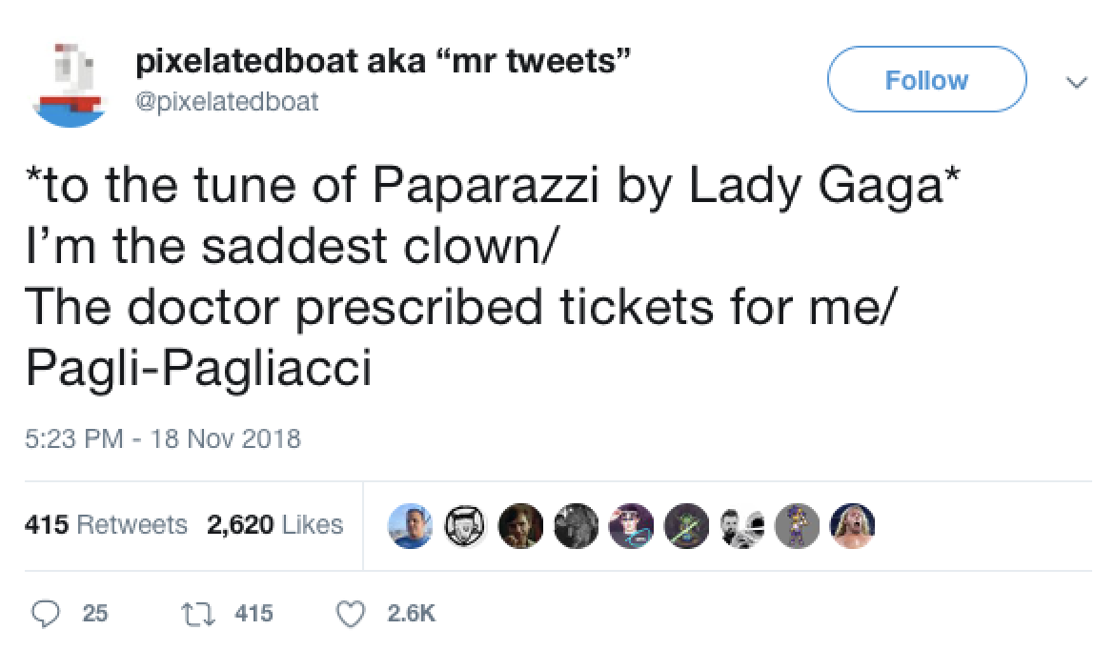Screen dimensions: 1115x650
Task: Open the 415 Retweets list
Action: pyautogui.click(x=105, y=524)
